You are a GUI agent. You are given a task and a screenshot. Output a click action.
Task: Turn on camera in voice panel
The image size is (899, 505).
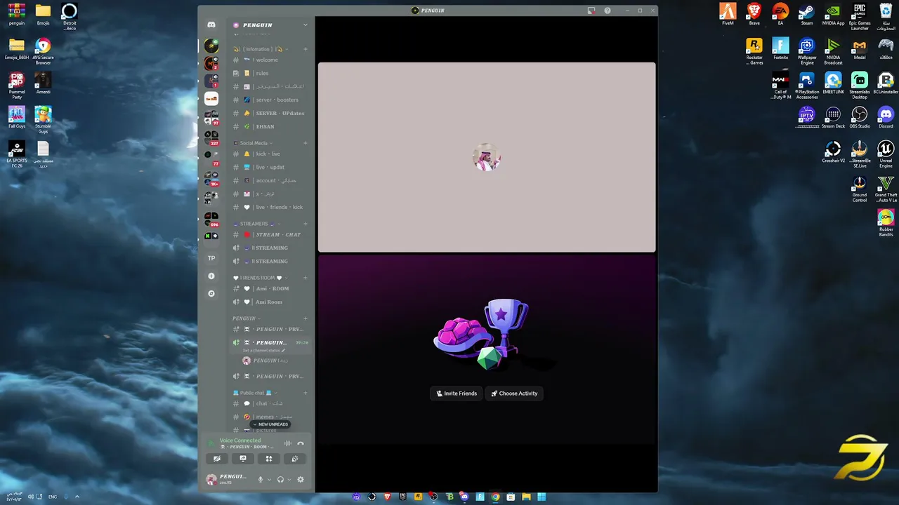(x=217, y=459)
